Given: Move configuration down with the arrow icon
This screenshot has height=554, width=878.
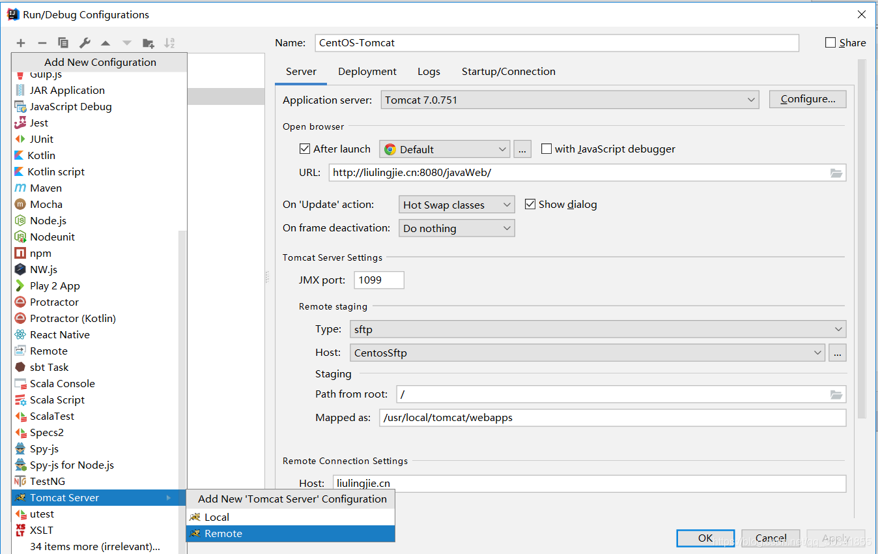Looking at the screenshot, I should coord(127,43).
